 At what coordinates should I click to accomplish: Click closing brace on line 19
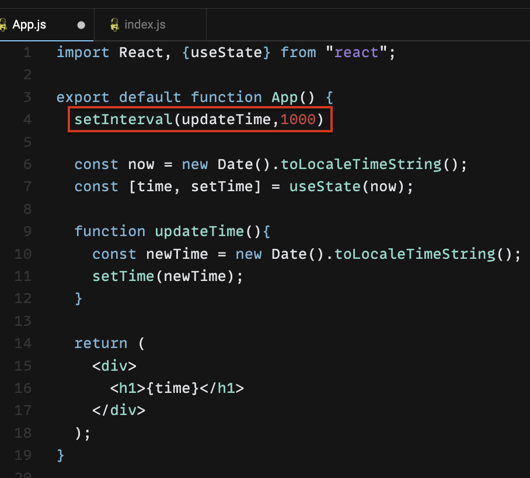pos(61,455)
